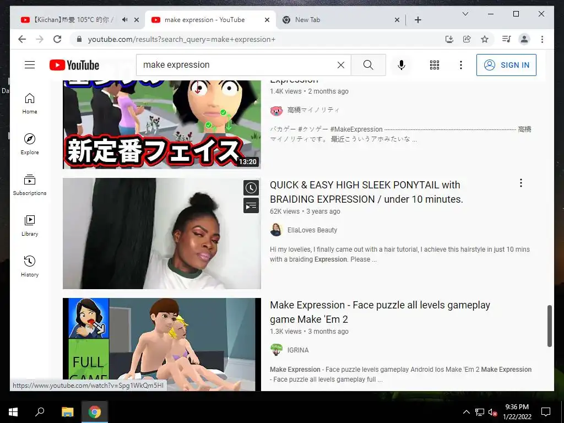564x423 pixels.
Task: Click the share page icon in address bar
Action: click(467, 39)
